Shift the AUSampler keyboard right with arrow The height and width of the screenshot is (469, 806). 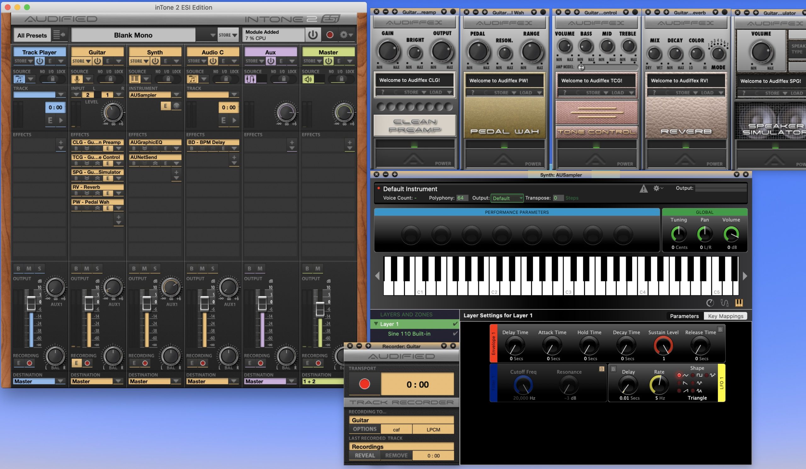coord(745,276)
